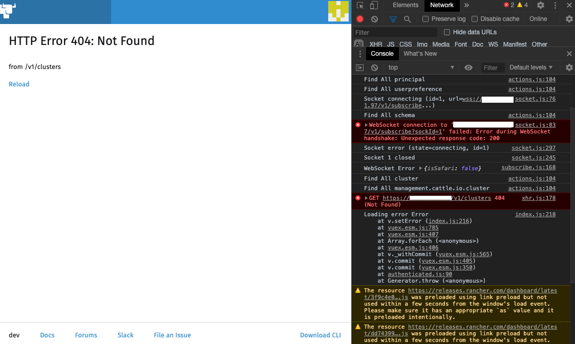This screenshot has height=344, width=575.
Task: Click the yellow warning count badge
Action: point(522,5)
